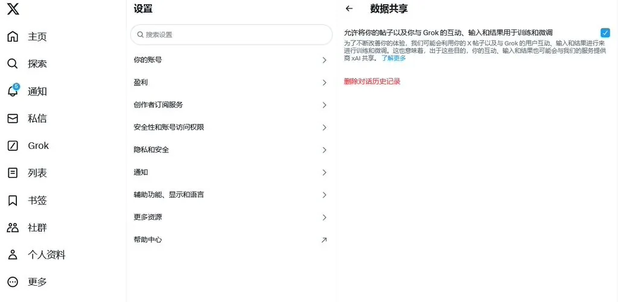The width and height of the screenshot is (618, 302).
Task: Open 更多资源 settings entry
Action: click(231, 218)
